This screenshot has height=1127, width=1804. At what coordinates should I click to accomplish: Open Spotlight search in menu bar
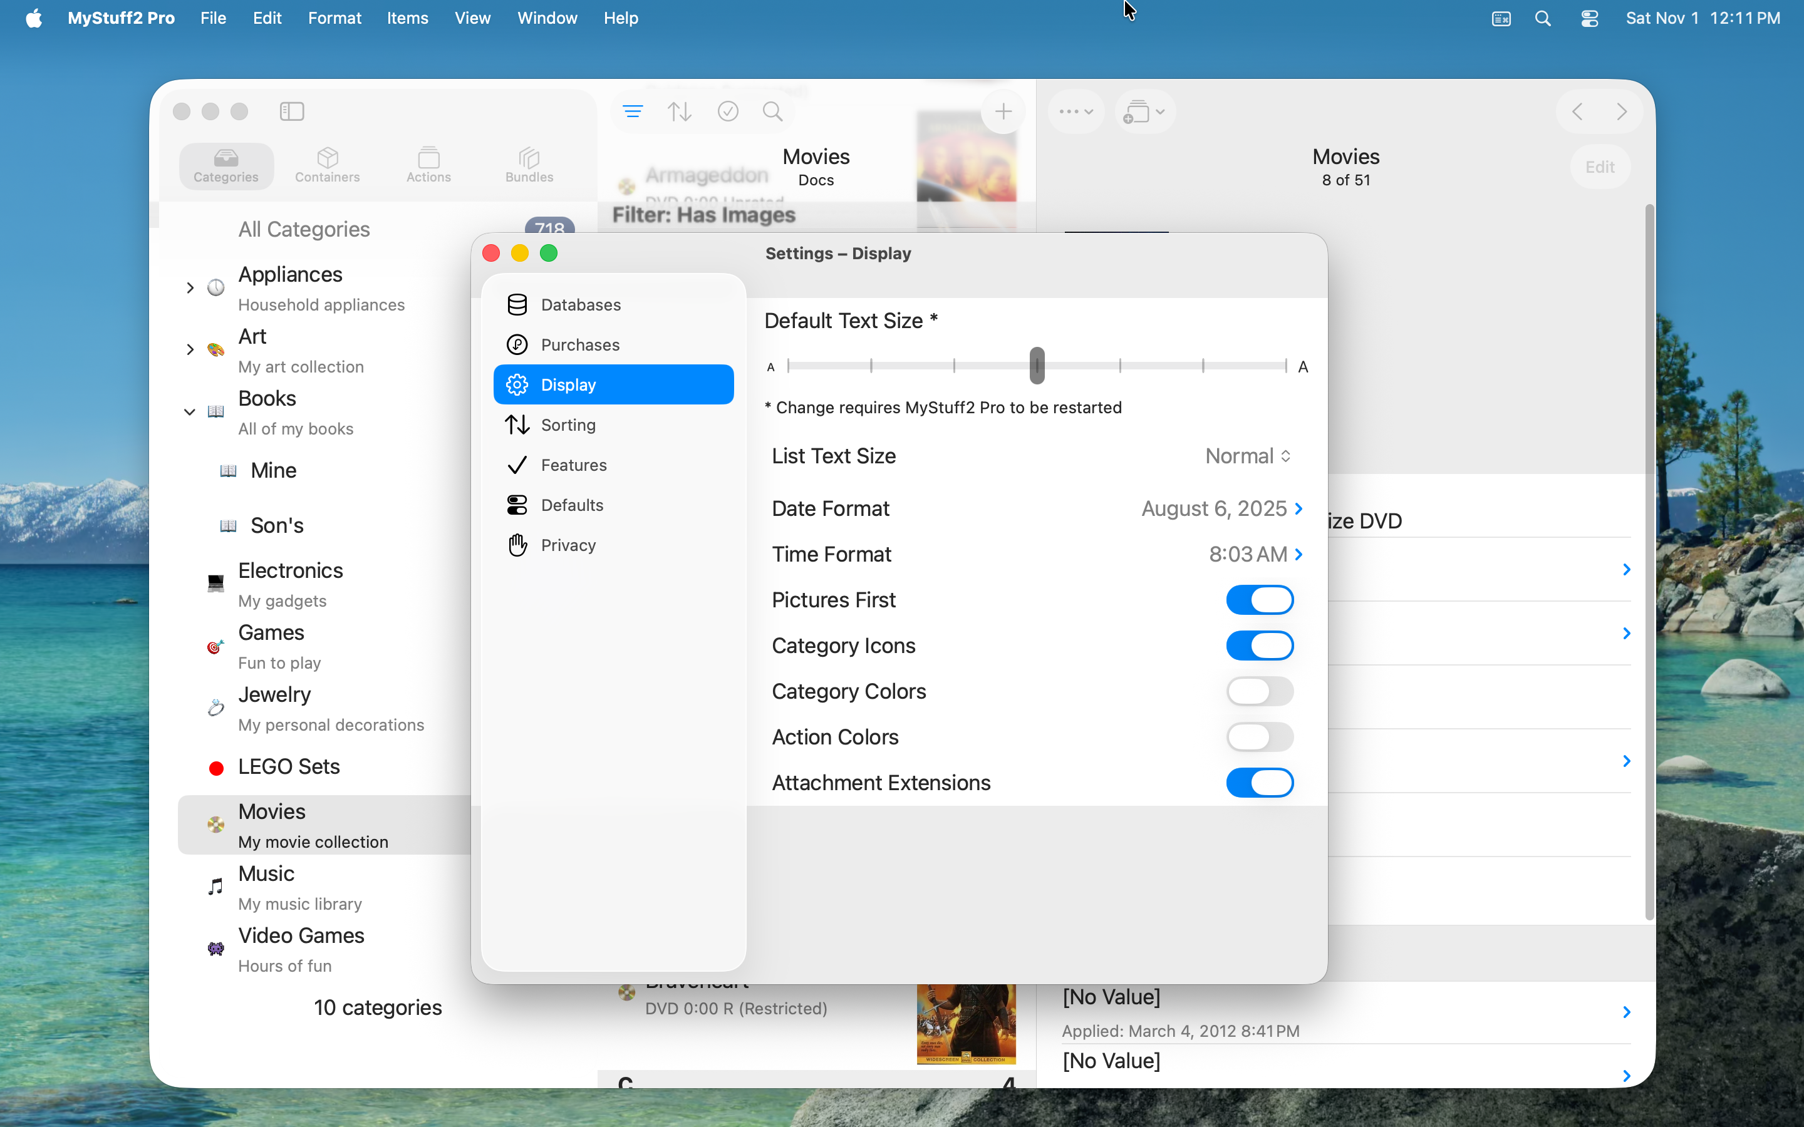point(1543,18)
